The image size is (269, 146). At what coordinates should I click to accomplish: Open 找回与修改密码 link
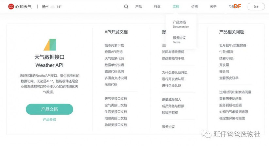(173, 52)
